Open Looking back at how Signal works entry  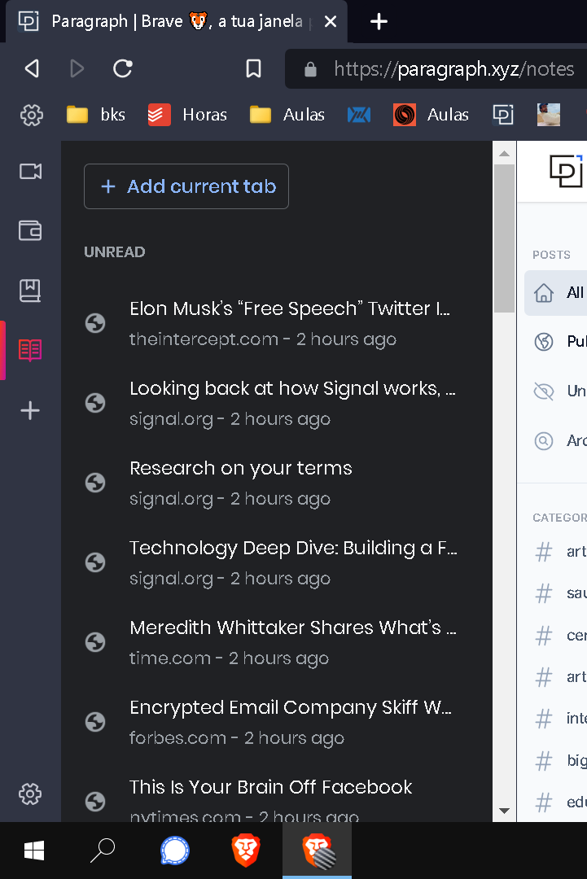click(x=276, y=403)
